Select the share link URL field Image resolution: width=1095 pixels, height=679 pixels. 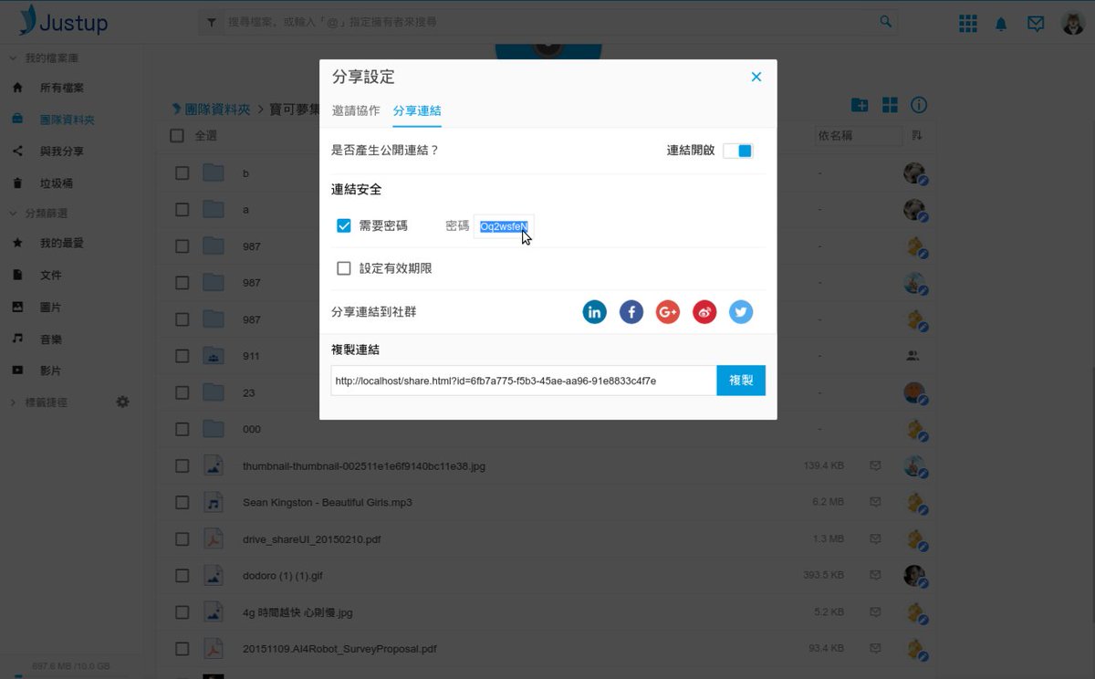coord(520,380)
